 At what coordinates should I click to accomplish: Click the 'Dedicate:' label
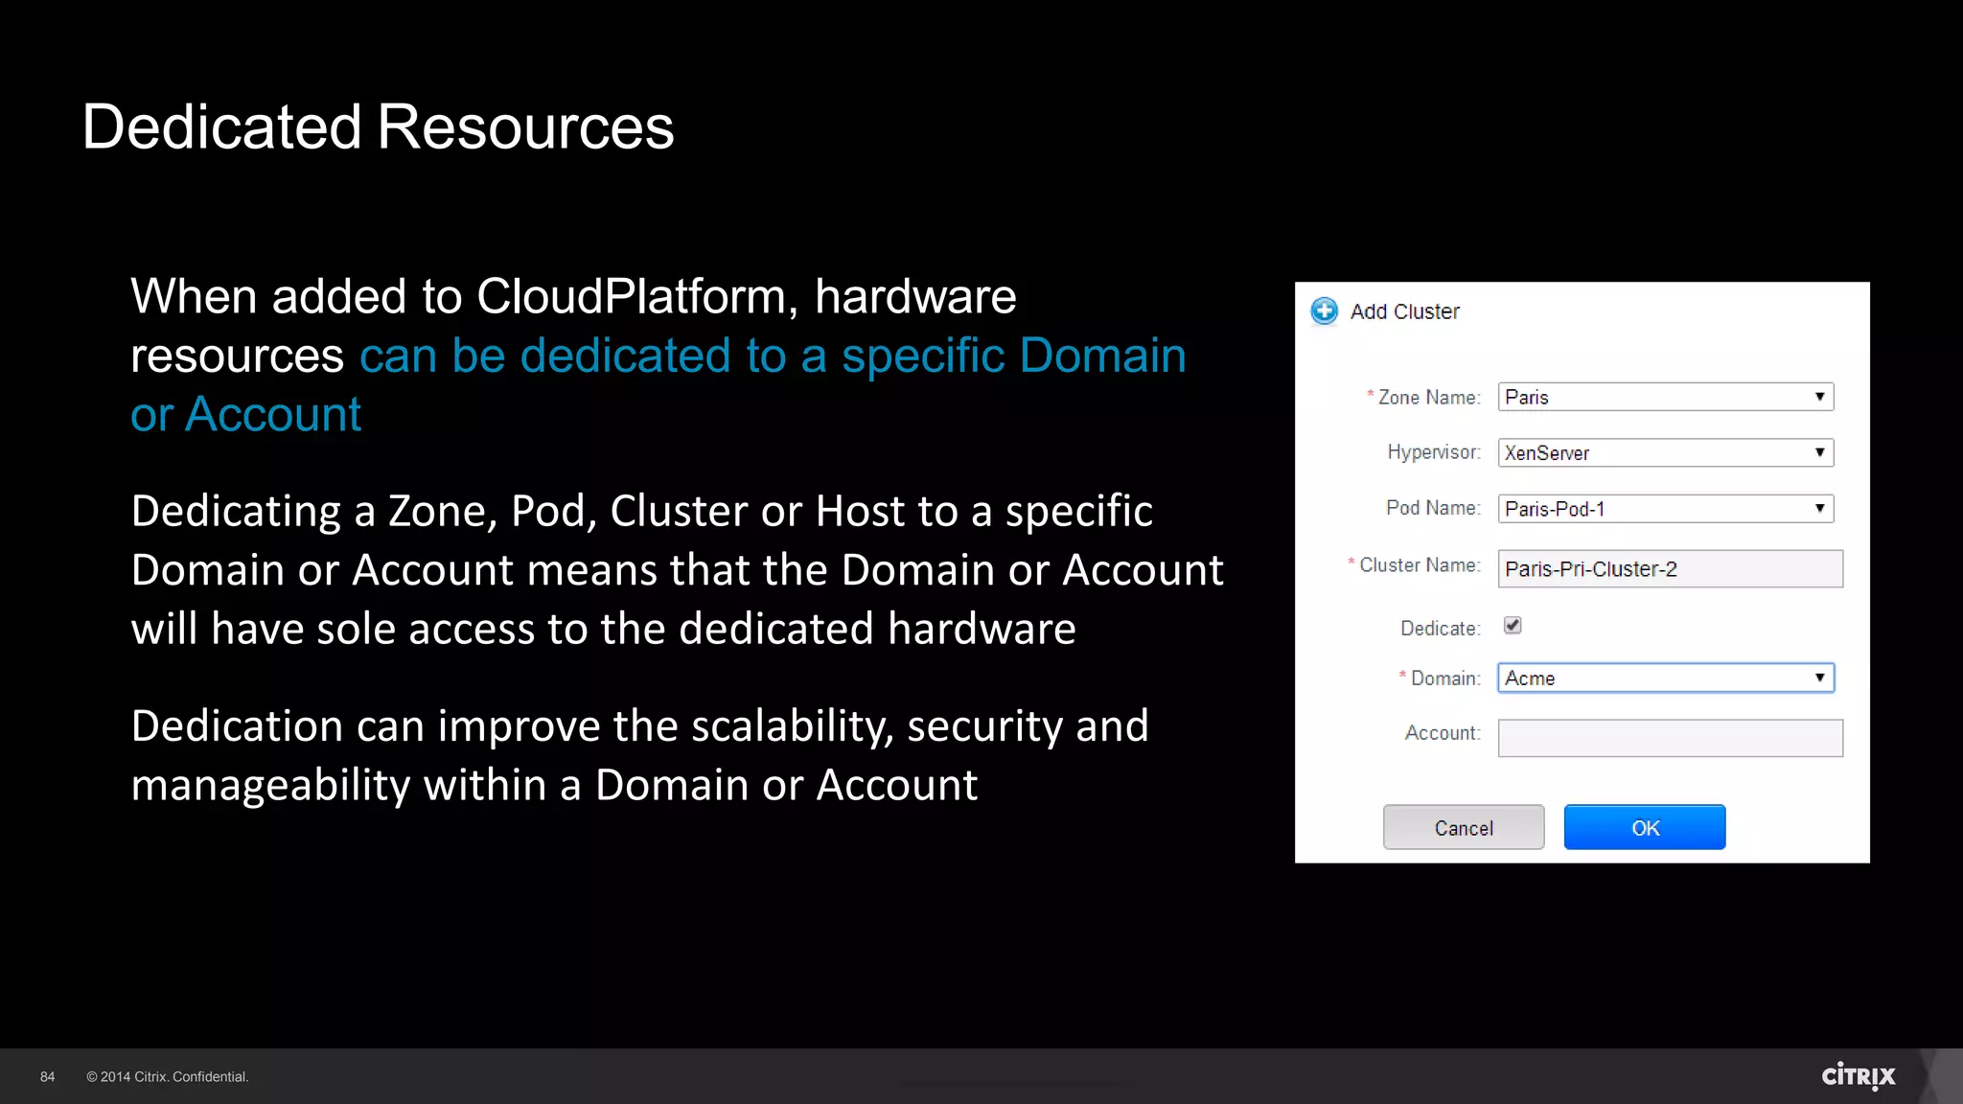[1441, 629]
